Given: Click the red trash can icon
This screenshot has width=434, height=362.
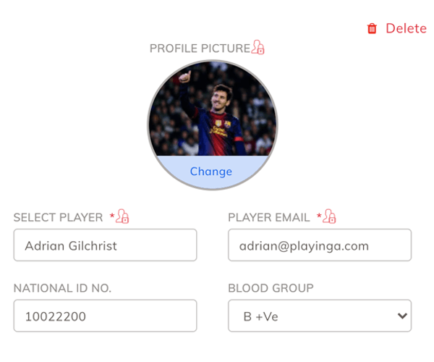Looking at the screenshot, I should [x=372, y=29].
